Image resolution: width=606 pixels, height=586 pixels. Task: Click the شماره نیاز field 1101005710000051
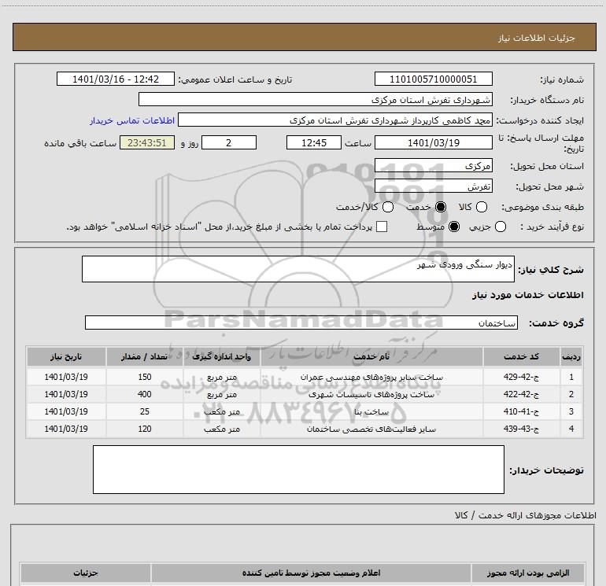(433, 79)
